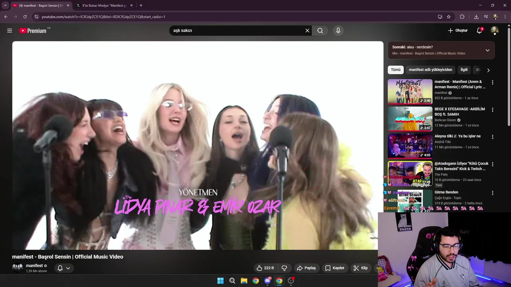
Task: Open Aleyna tilki Ya bu işler ne thumbnail
Action: pyautogui.click(x=410, y=146)
